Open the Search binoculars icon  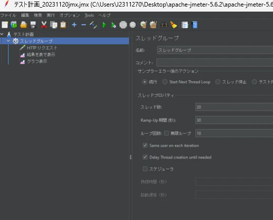coord(164,25)
